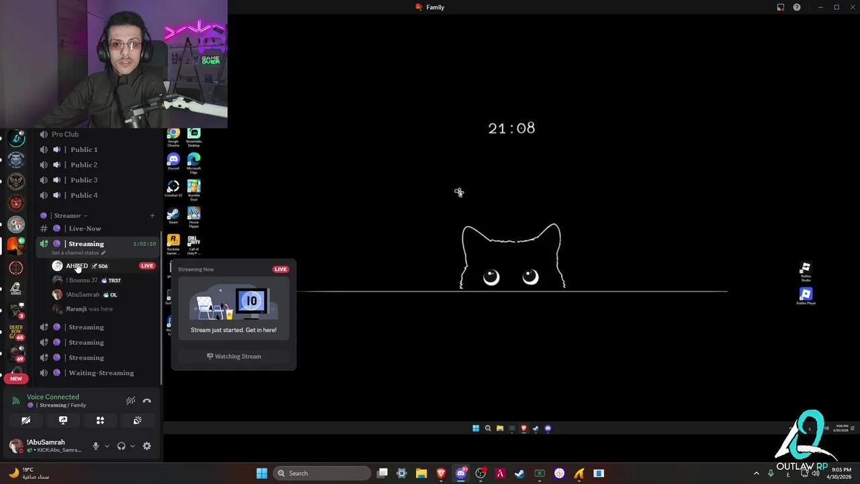Click the taskbar Search box
This screenshot has width=860, height=484.
[x=322, y=473]
